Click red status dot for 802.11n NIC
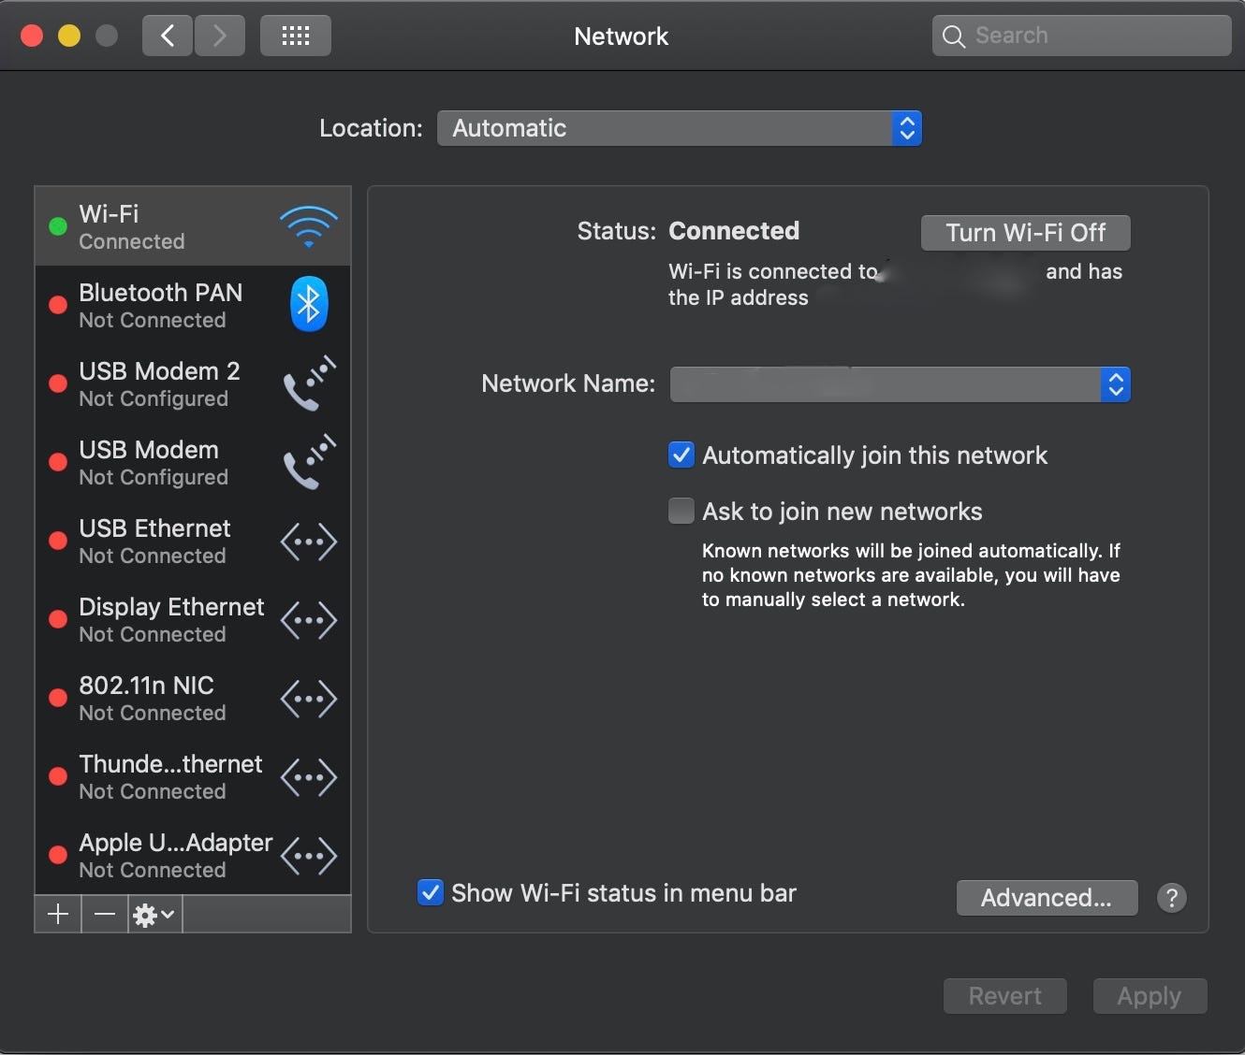Image resolution: width=1245 pixels, height=1055 pixels. tap(58, 698)
